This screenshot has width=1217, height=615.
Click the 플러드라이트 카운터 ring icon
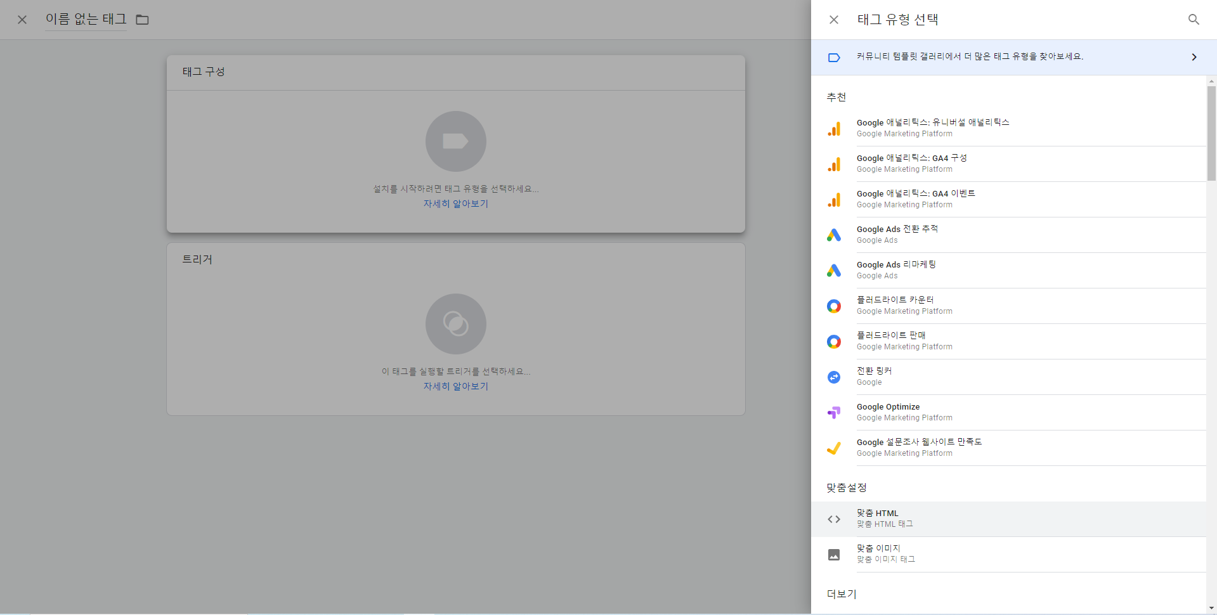point(834,306)
